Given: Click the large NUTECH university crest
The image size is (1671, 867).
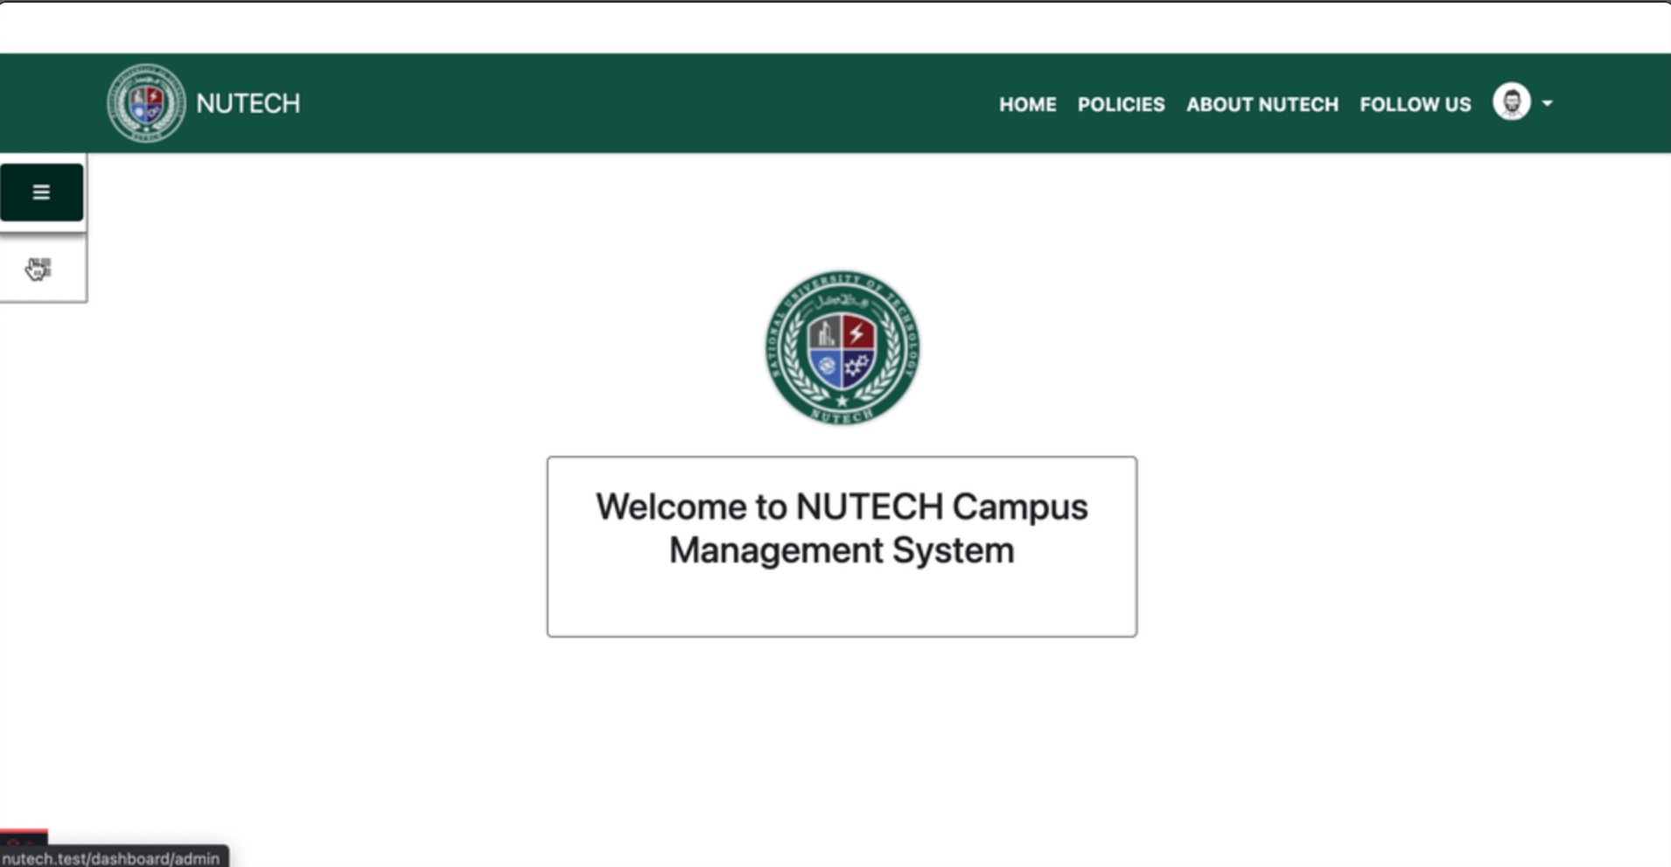Looking at the screenshot, I should click(842, 347).
